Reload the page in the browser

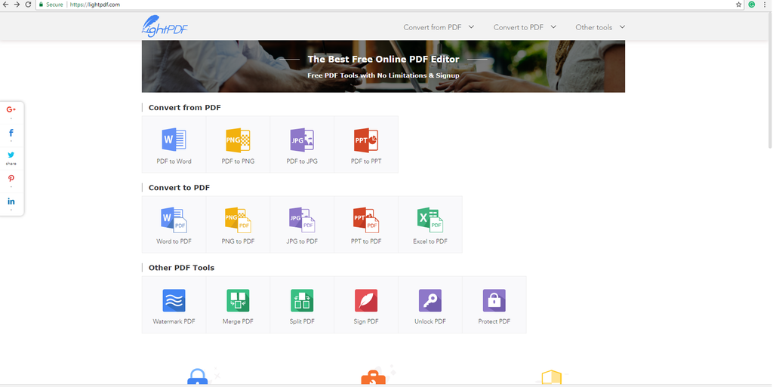coord(29,5)
